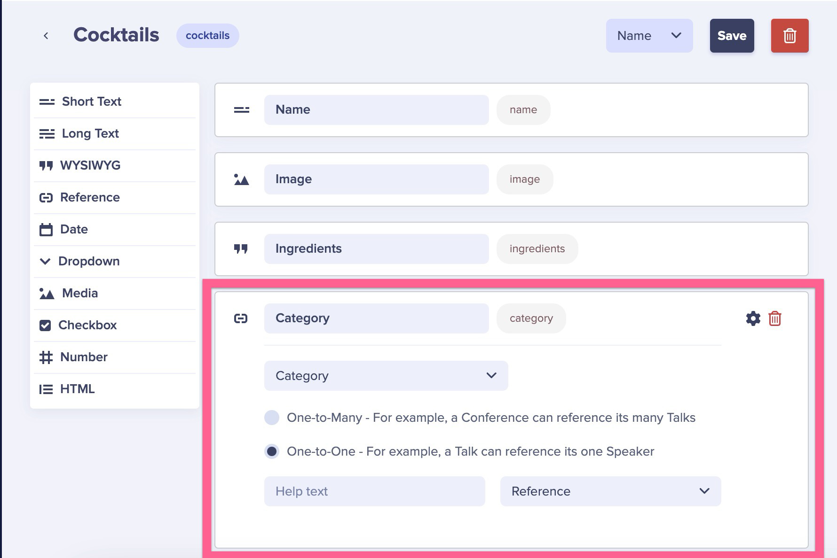Select the Reference field type icon

tap(46, 197)
